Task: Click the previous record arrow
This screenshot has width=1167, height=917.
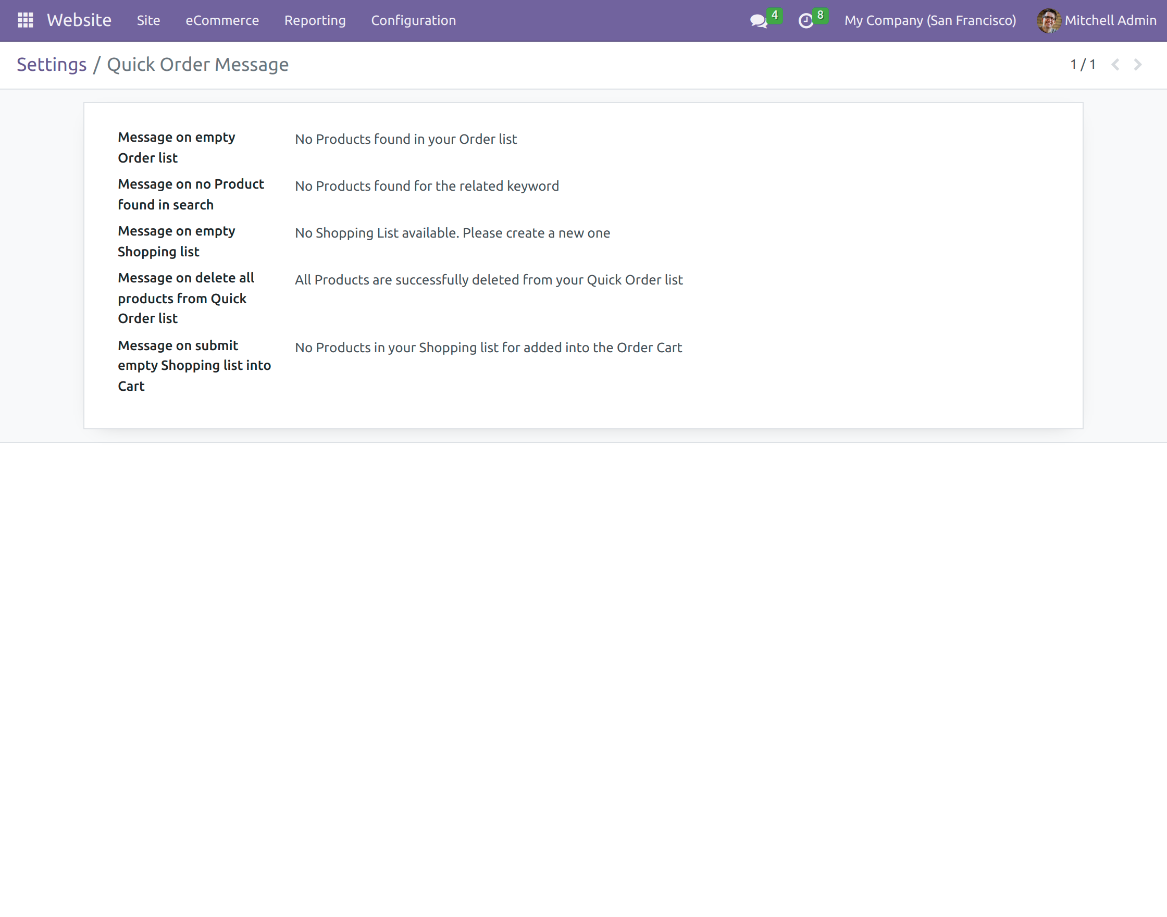Action: (1116, 65)
